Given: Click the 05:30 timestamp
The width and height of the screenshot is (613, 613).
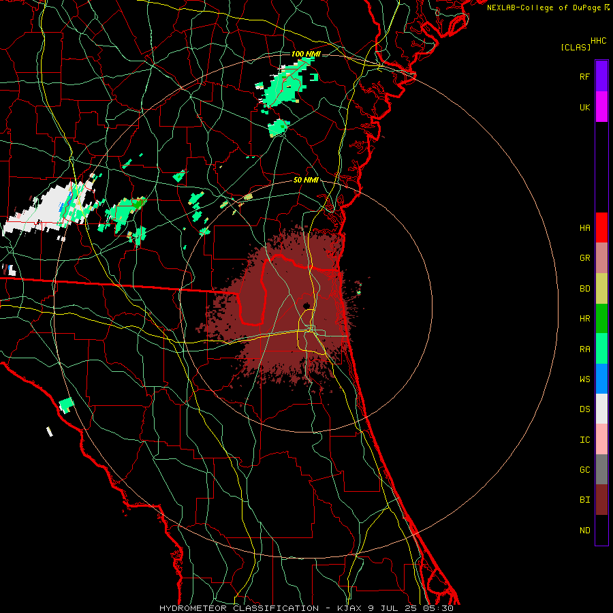Looking at the screenshot, I should click(438, 608).
